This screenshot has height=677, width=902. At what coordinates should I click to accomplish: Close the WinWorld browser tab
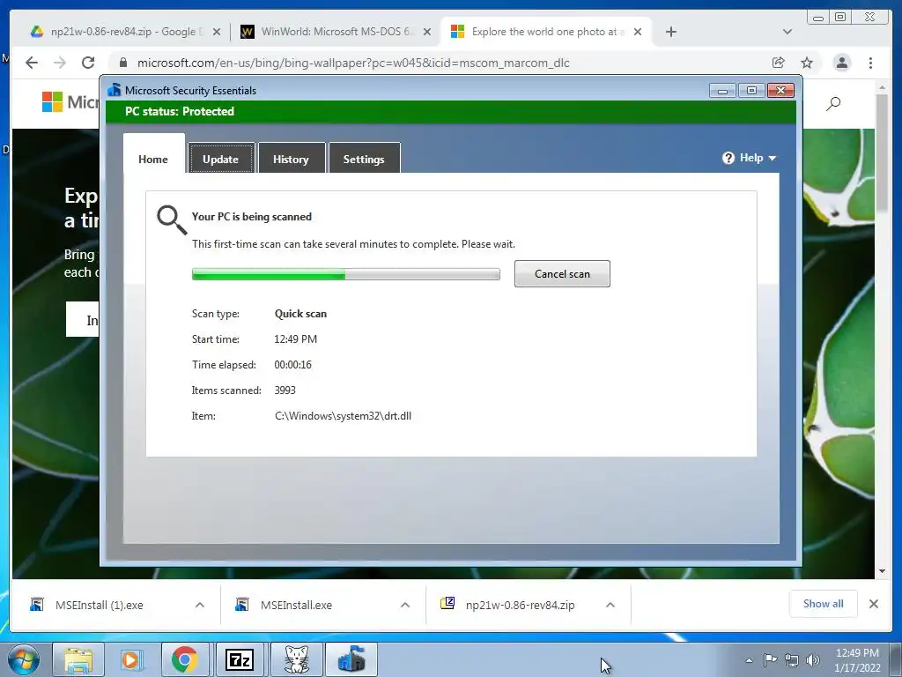click(427, 32)
